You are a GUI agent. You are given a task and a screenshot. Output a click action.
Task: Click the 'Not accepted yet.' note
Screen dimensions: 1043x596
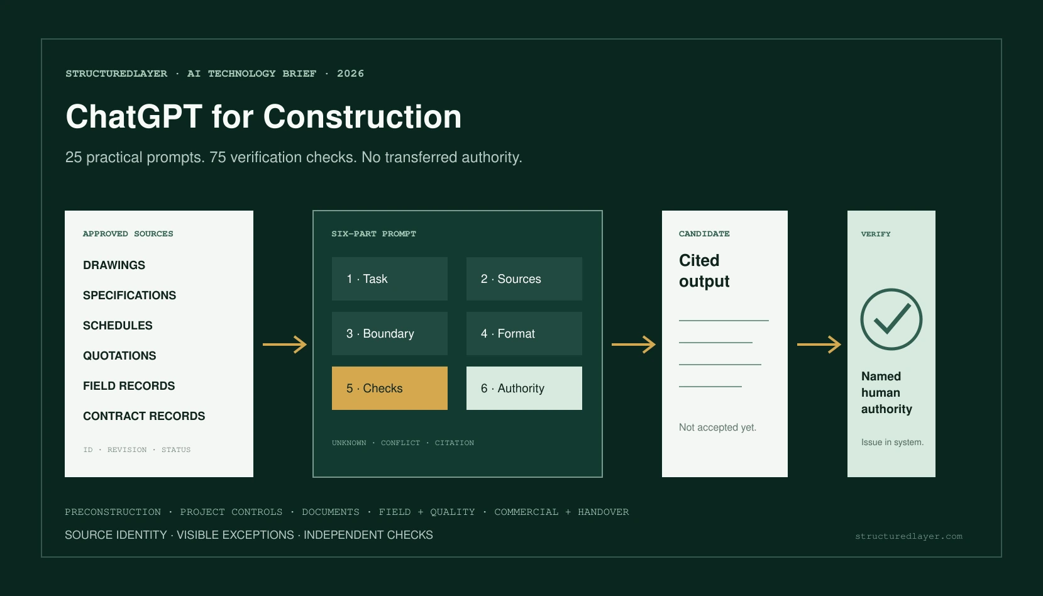717,428
